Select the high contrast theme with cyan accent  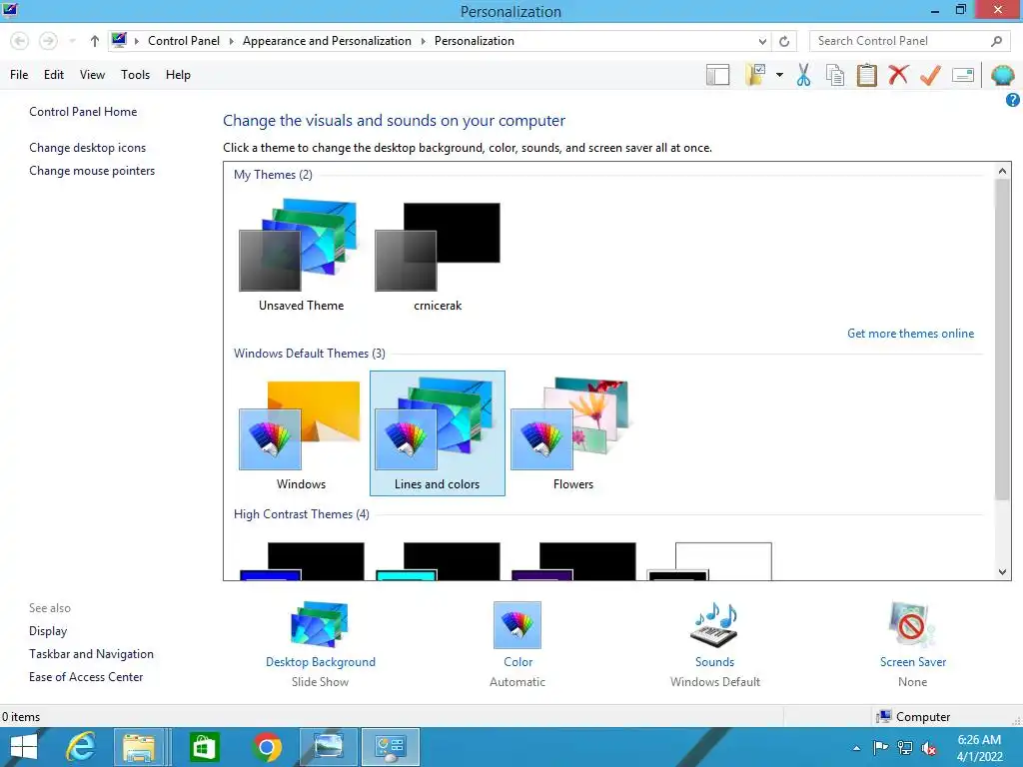438,561
